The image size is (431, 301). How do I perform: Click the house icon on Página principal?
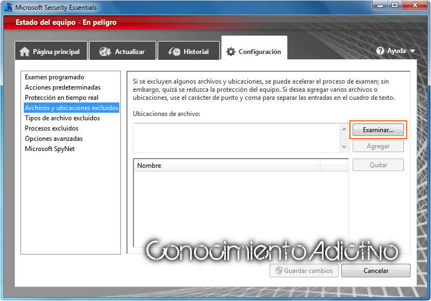(24, 51)
